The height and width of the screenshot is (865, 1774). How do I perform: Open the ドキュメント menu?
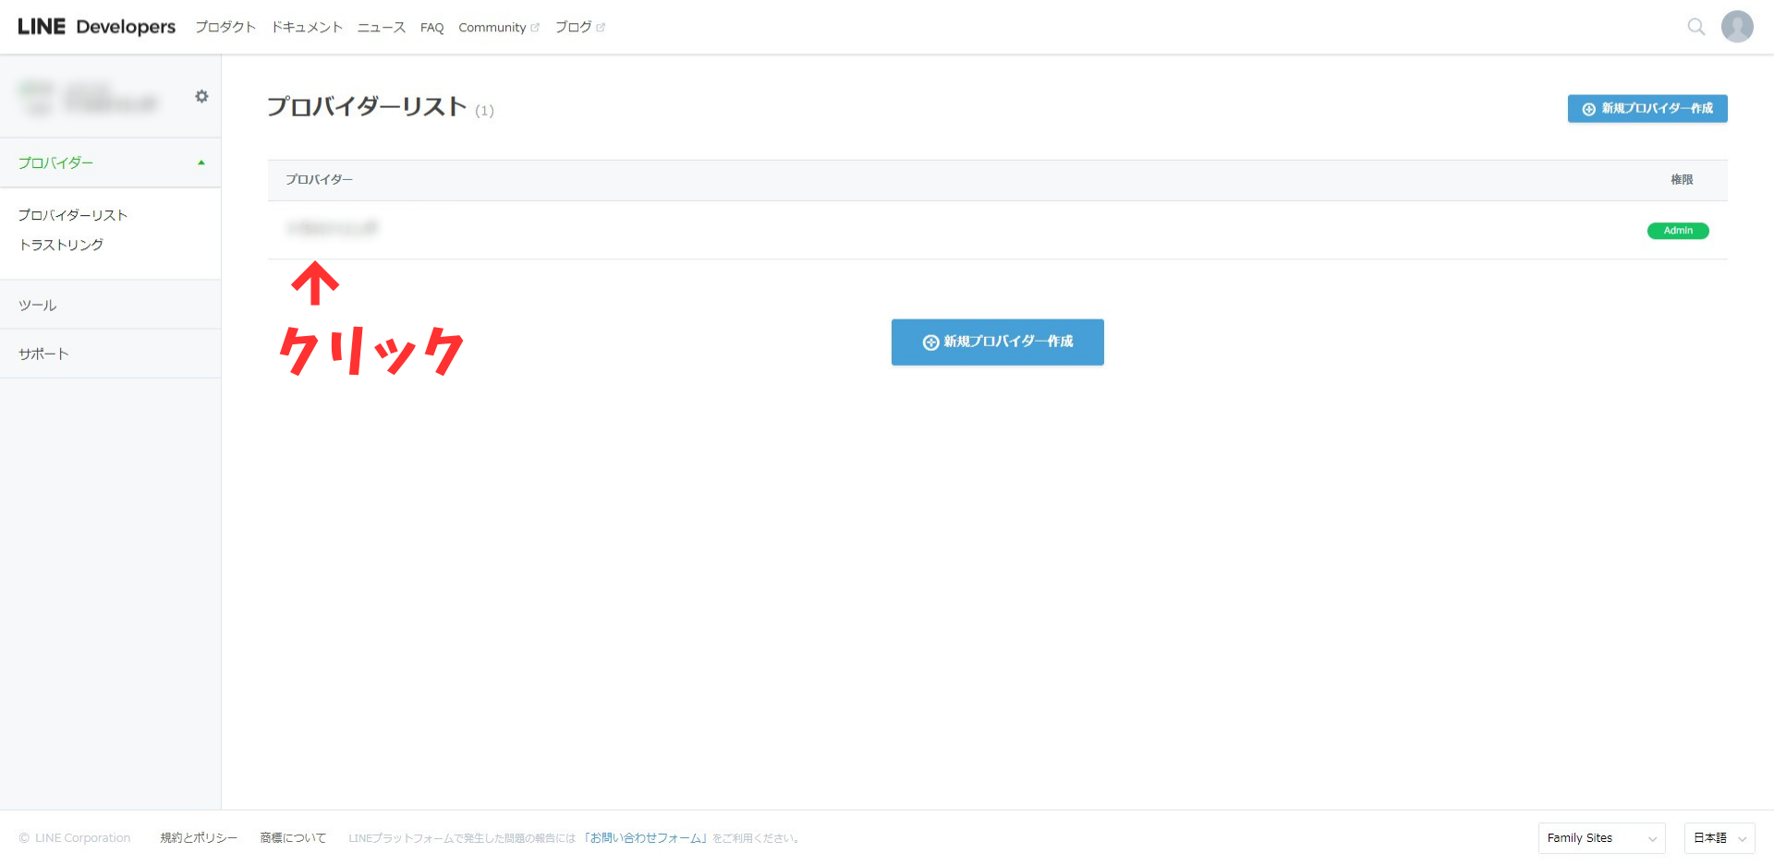click(x=307, y=28)
